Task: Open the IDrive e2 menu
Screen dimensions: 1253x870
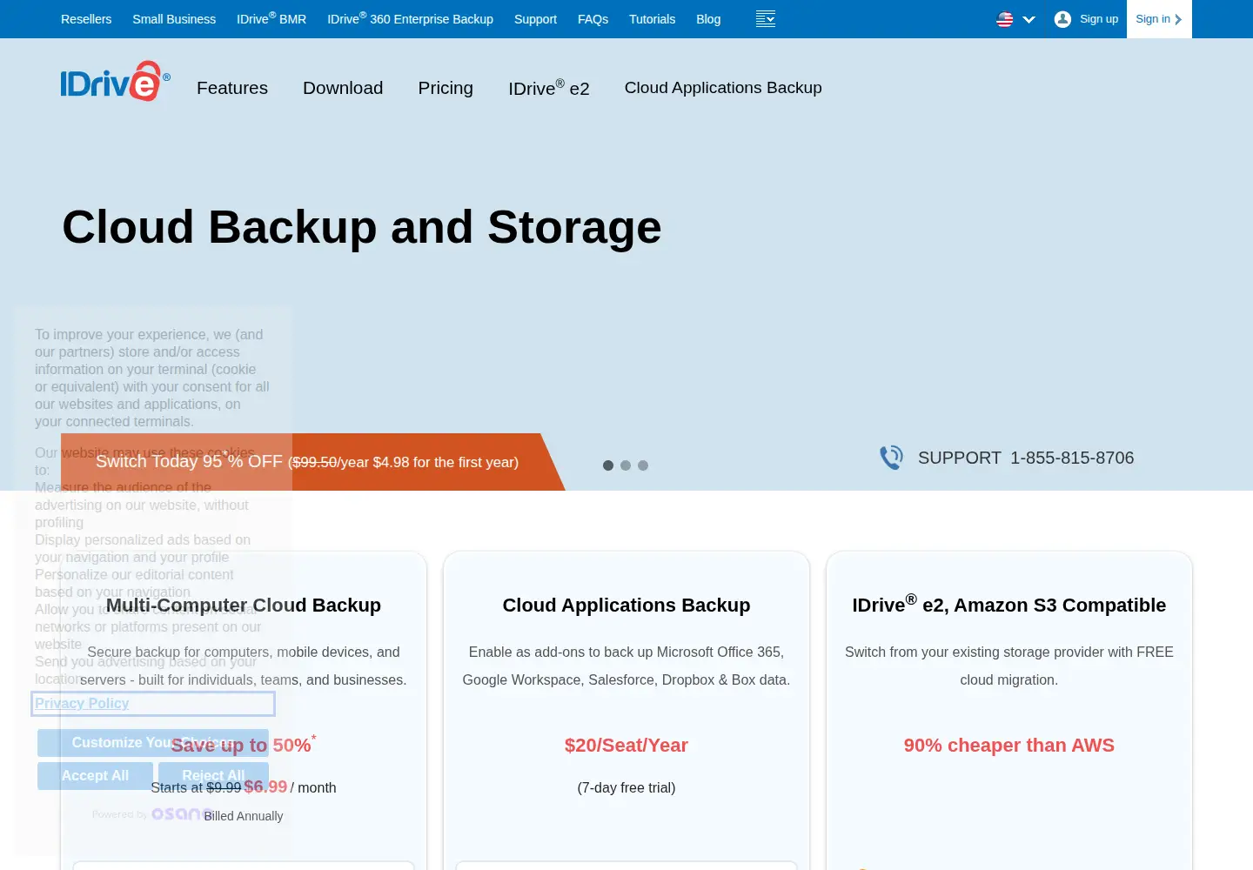Action: click(549, 88)
